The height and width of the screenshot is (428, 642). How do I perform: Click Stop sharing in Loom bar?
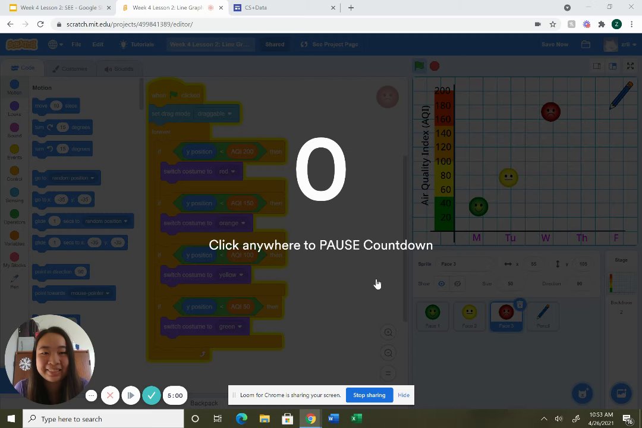coord(369,395)
